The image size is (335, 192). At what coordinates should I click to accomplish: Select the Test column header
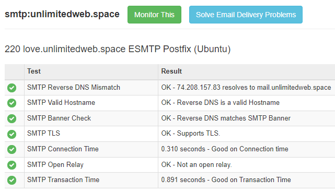click(34, 71)
